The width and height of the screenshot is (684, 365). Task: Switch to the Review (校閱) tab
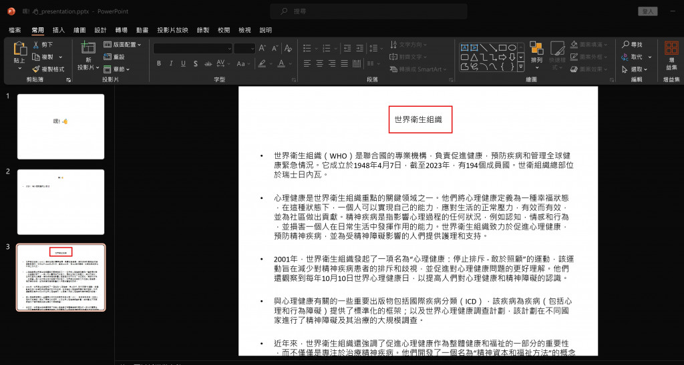(224, 30)
